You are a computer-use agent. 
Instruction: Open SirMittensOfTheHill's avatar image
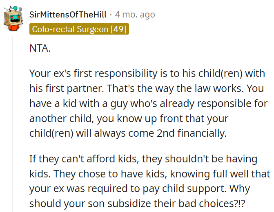13,18
